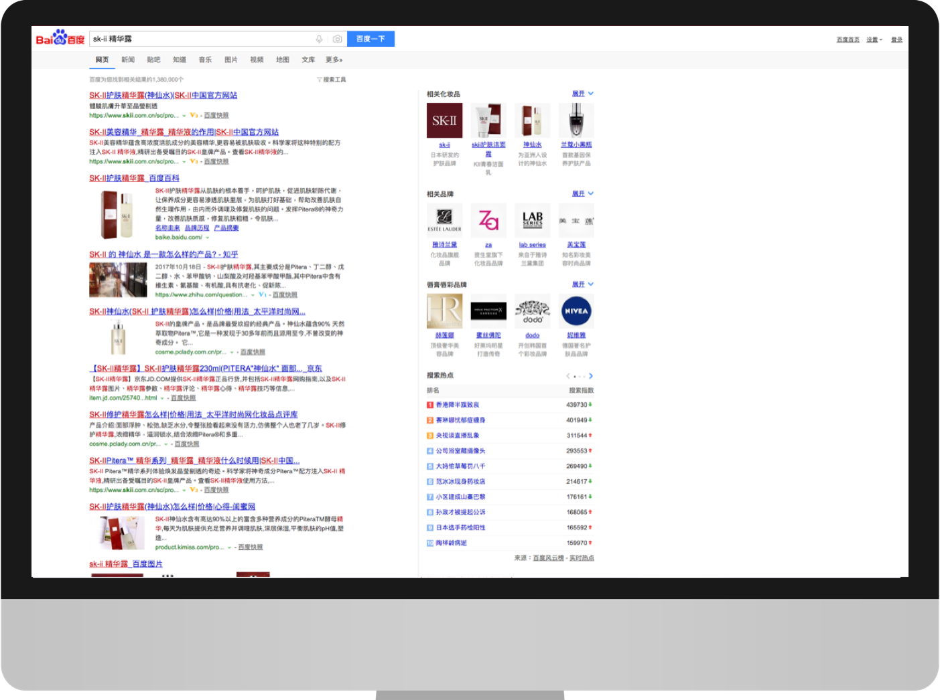Click the 登录 login link
The image size is (940, 700).
(896, 39)
